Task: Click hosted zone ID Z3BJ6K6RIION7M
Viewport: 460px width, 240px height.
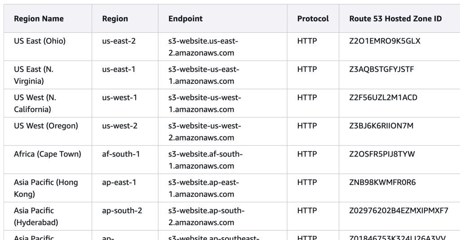Action: click(x=381, y=126)
